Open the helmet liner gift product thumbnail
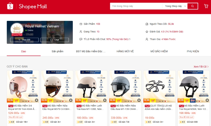 point(160,87)
